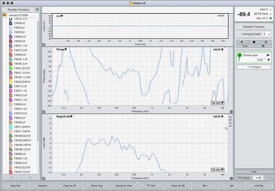
Task: Close the Magnitude graph pane with X
Action: pyautogui.click(x=44, y=178)
